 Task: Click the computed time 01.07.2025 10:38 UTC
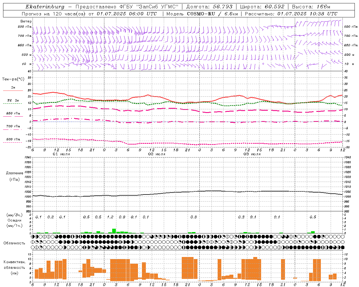point(308,14)
